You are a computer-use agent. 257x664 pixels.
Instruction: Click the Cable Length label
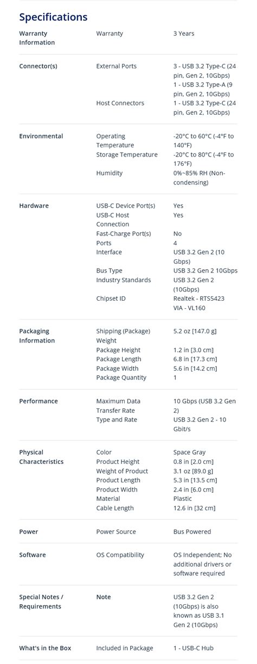[115, 508]
